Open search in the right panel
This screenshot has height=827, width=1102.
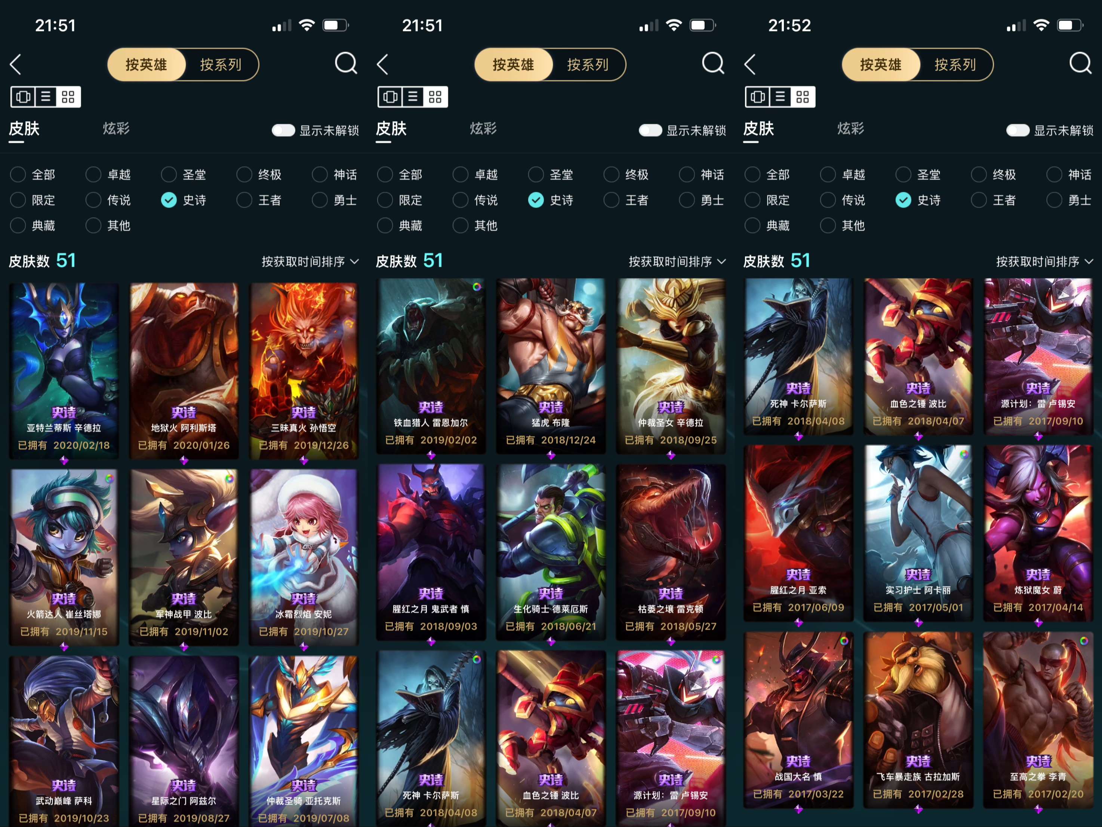(1080, 63)
